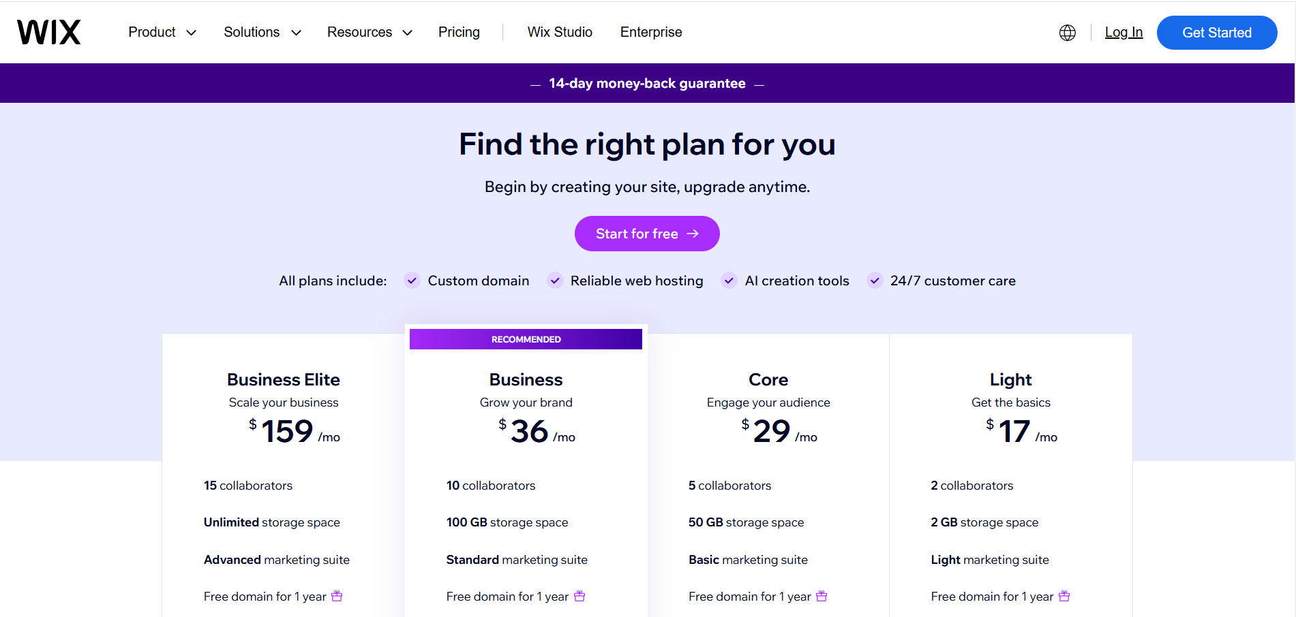Click the Start for free button

pyautogui.click(x=646, y=234)
